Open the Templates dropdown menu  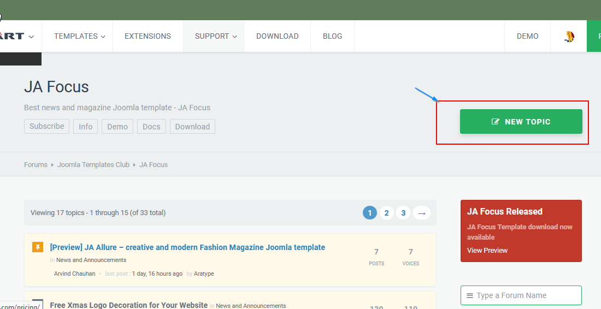point(80,36)
